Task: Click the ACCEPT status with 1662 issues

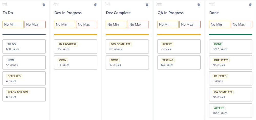Action: click(x=230, y=110)
